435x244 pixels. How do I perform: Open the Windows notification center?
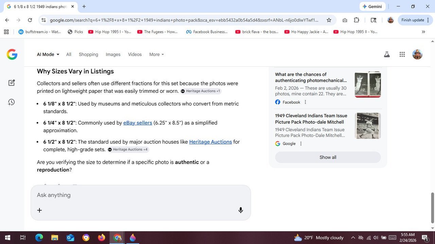[425, 238]
